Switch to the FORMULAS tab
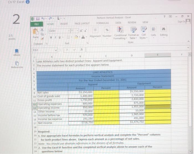194x154 pixels. coord(103,23)
